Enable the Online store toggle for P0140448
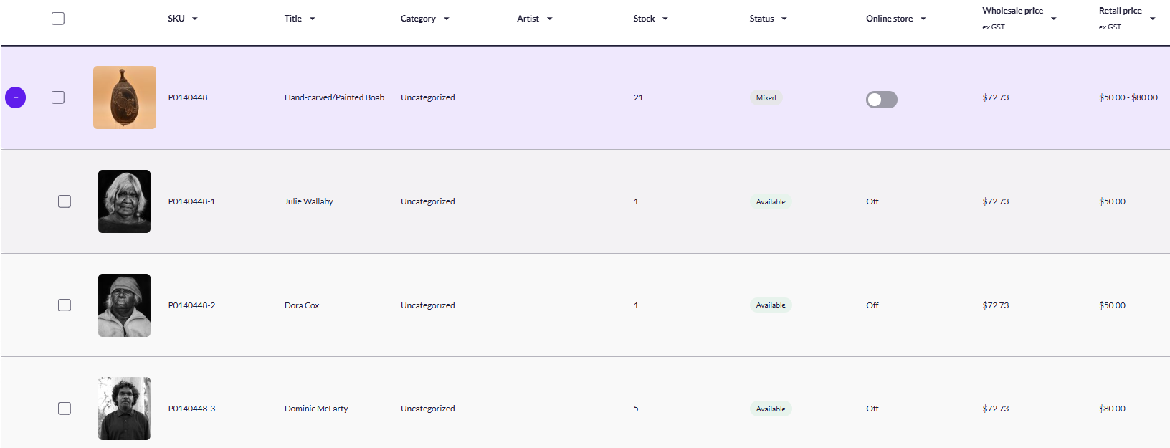The height and width of the screenshot is (448, 1170). [x=881, y=100]
